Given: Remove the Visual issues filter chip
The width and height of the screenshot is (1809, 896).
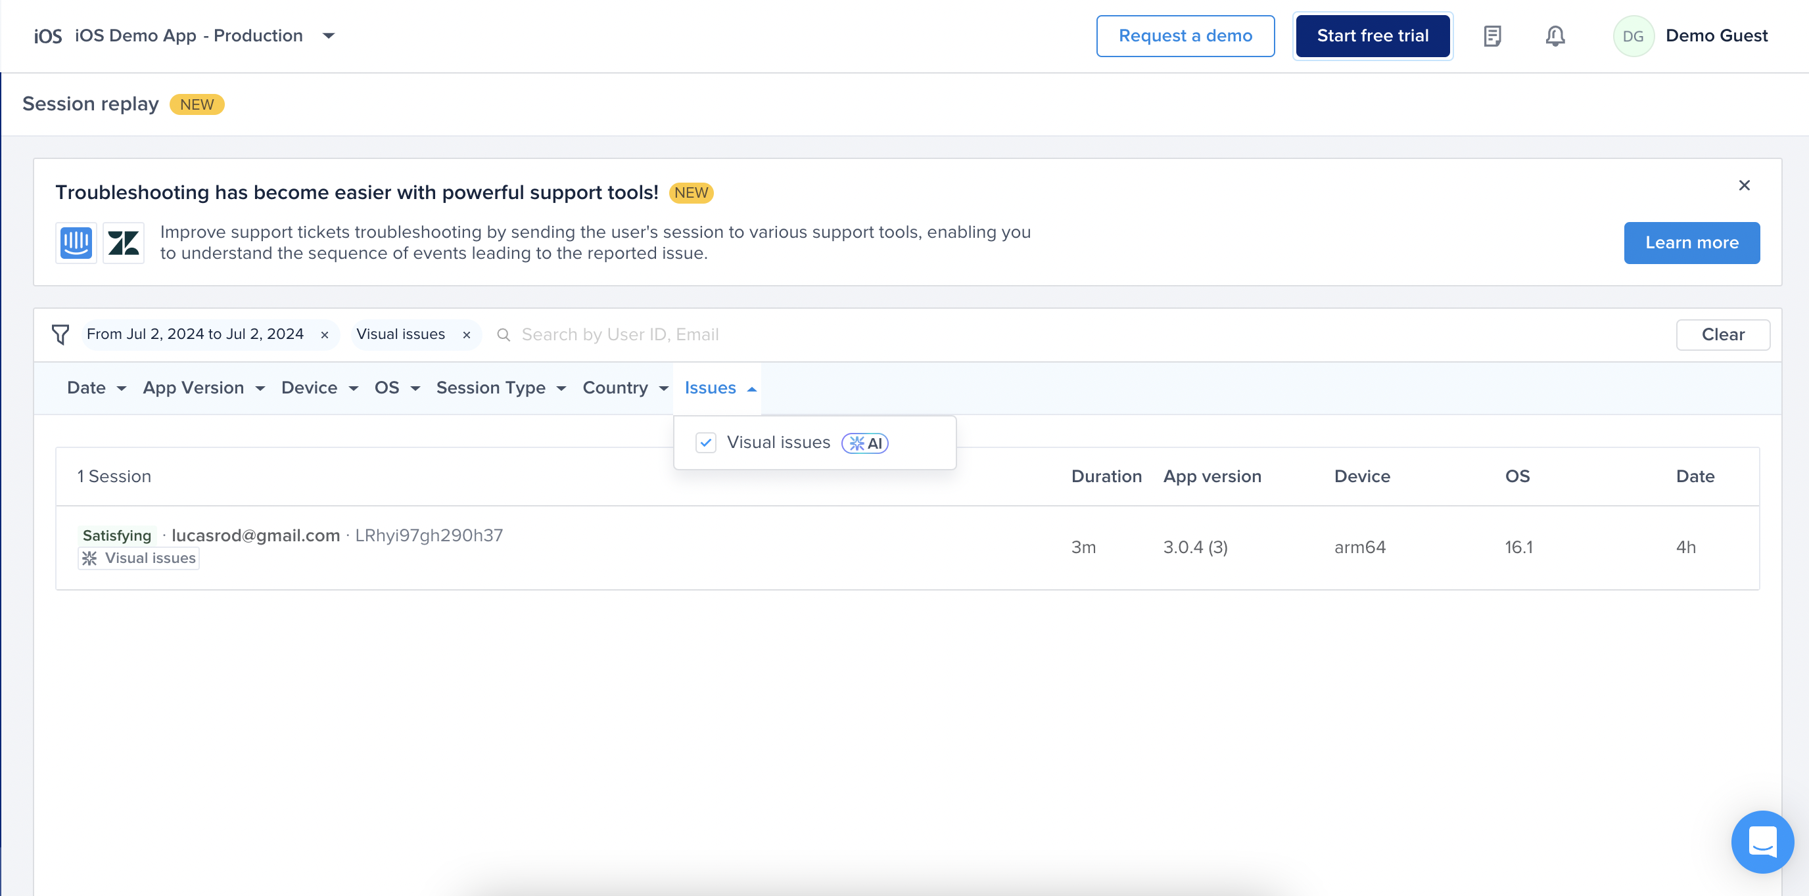Looking at the screenshot, I should pos(466,334).
